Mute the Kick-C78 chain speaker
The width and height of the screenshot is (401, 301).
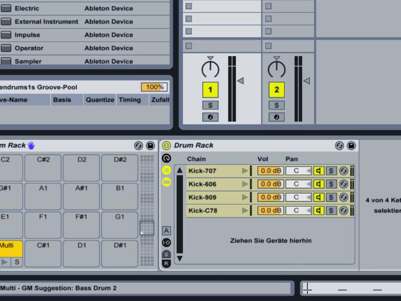(x=319, y=211)
